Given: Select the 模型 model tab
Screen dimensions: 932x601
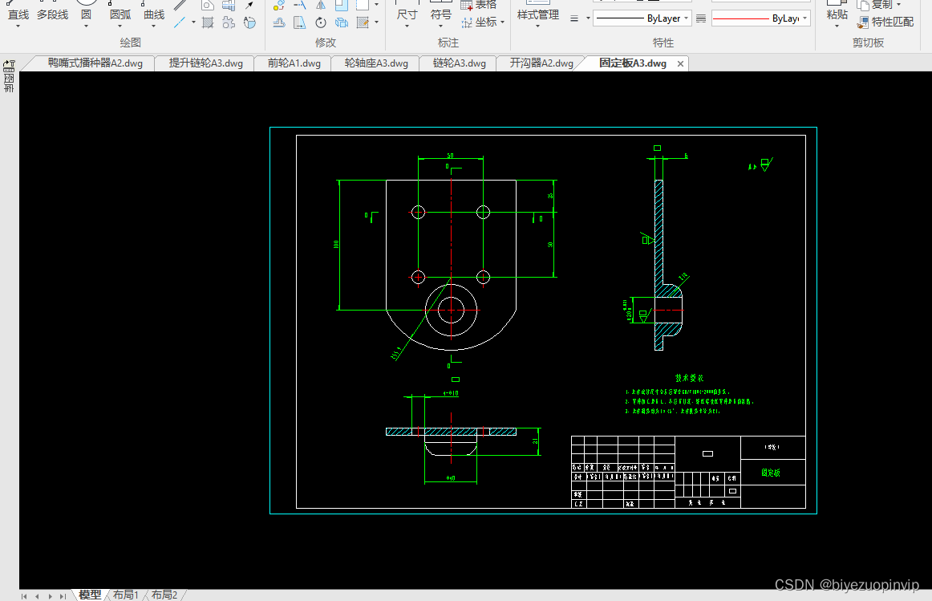Looking at the screenshot, I should pyautogui.click(x=91, y=595).
